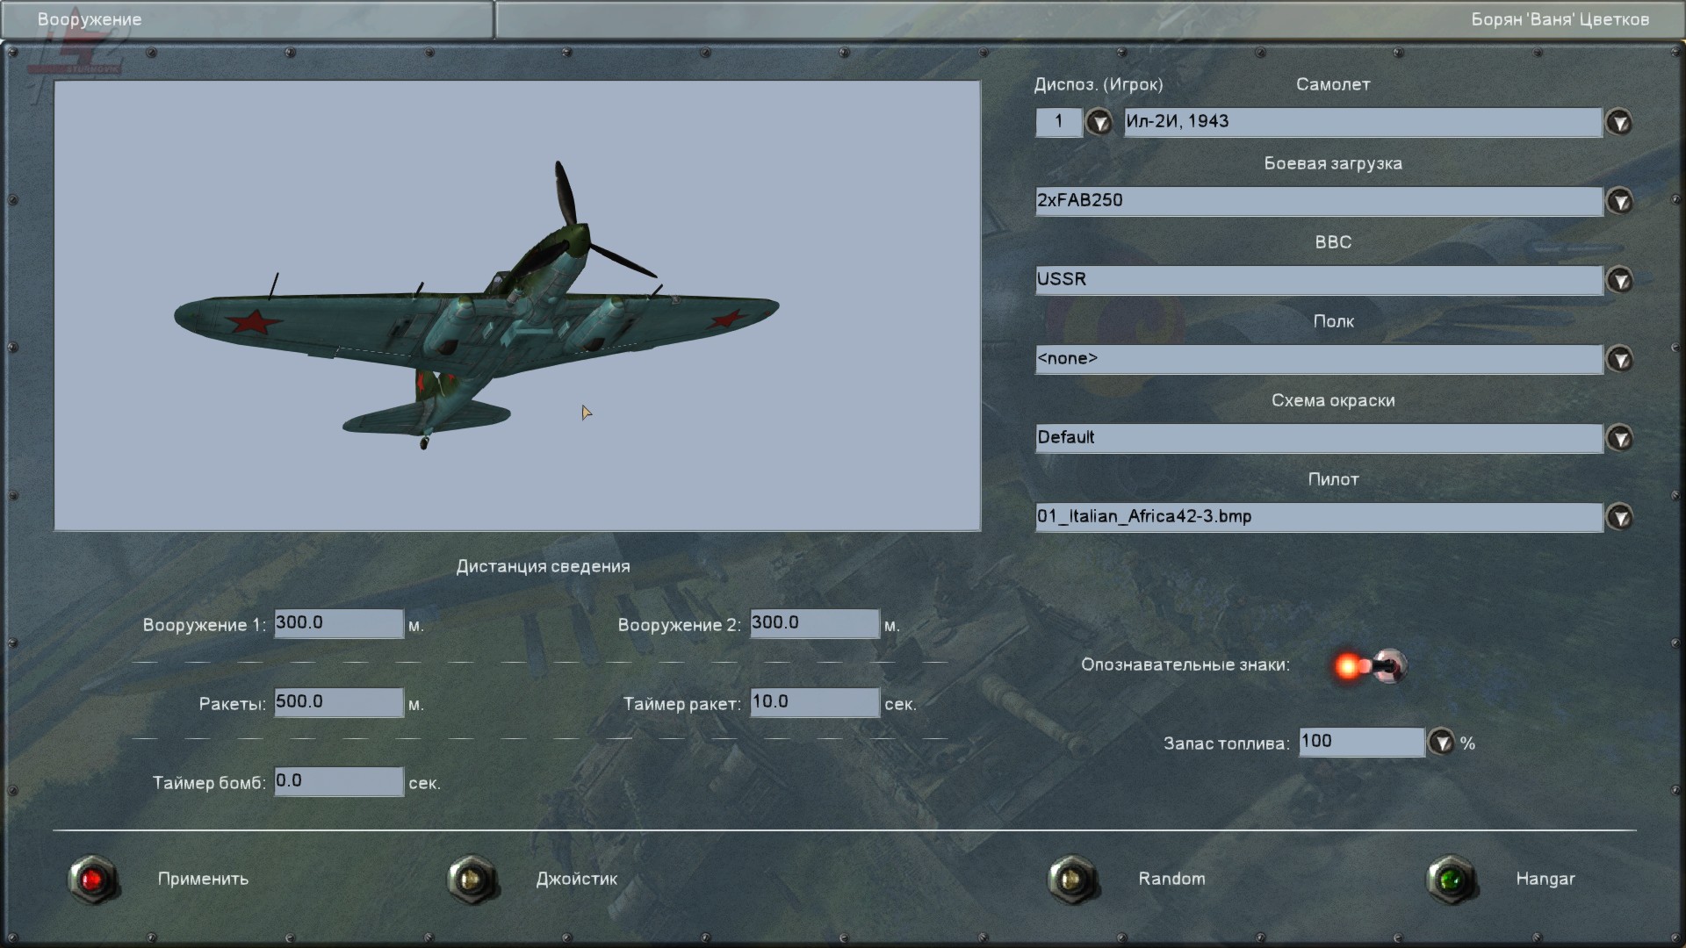
Task: Expand the Боевая загрузка loadout dropdown
Action: point(1618,201)
